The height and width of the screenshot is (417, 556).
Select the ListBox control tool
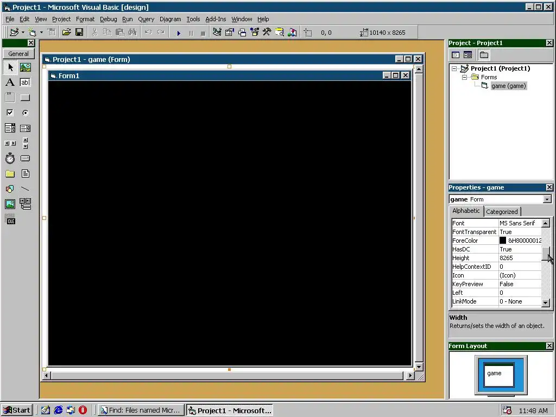point(25,128)
